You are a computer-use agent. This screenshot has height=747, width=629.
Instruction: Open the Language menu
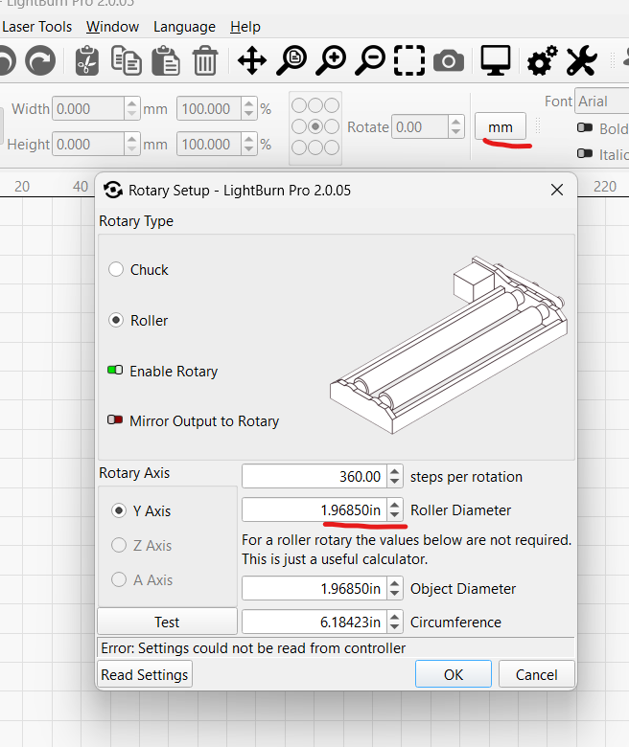pyautogui.click(x=184, y=27)
